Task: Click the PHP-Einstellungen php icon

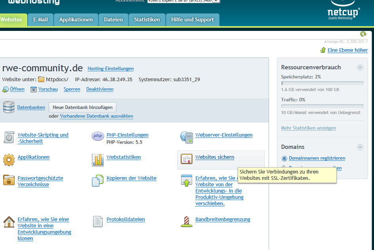Action: pos(98,136)
